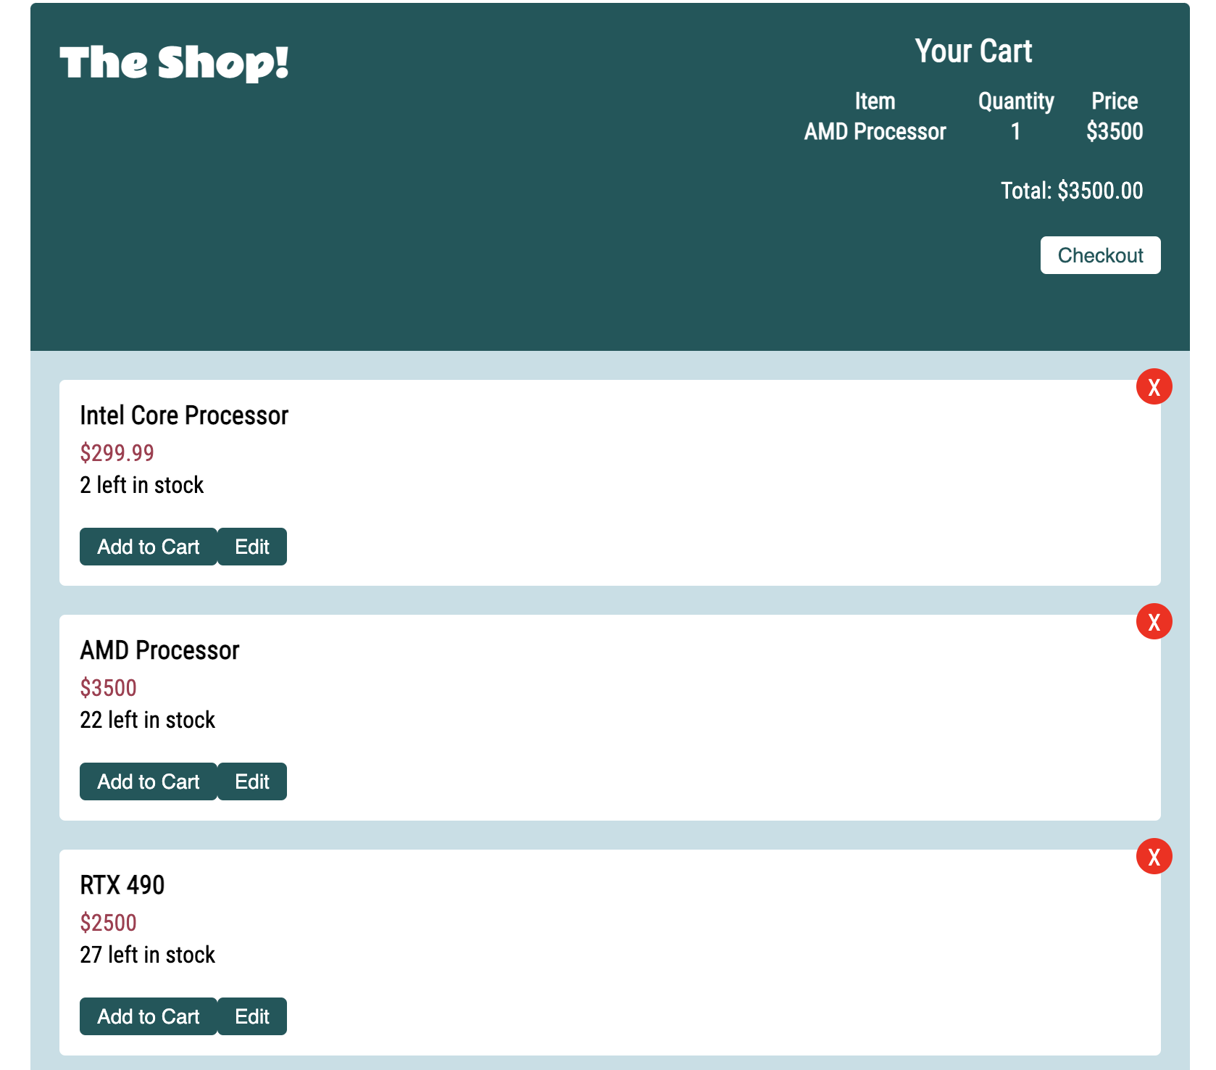Screen dimensions: 1216x1070
Task: Click the cart Total $3500.00 text
Action: click(x=1071, y=191)
